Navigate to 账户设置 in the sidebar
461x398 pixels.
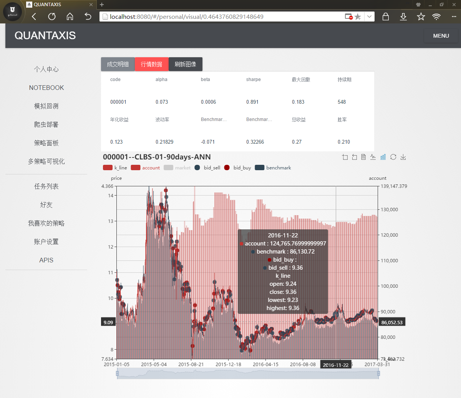pyautogui.click(x=46, y=241)
